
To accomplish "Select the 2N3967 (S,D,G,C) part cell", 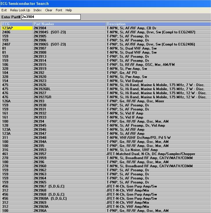I will [69, 186].
